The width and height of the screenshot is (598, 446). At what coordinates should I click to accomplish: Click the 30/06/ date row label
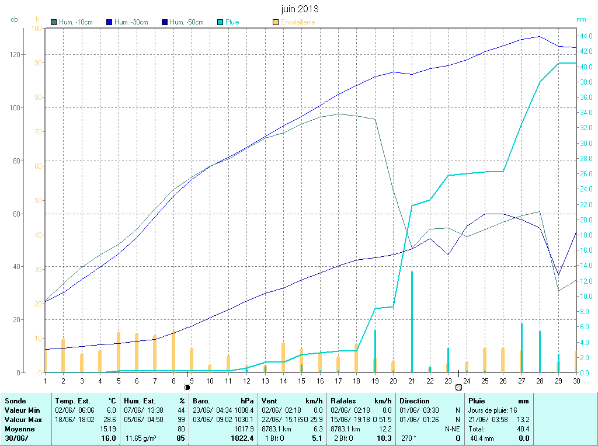click(17, 438)
